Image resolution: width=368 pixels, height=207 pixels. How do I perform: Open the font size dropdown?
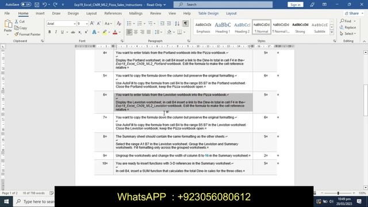(87, 24)
